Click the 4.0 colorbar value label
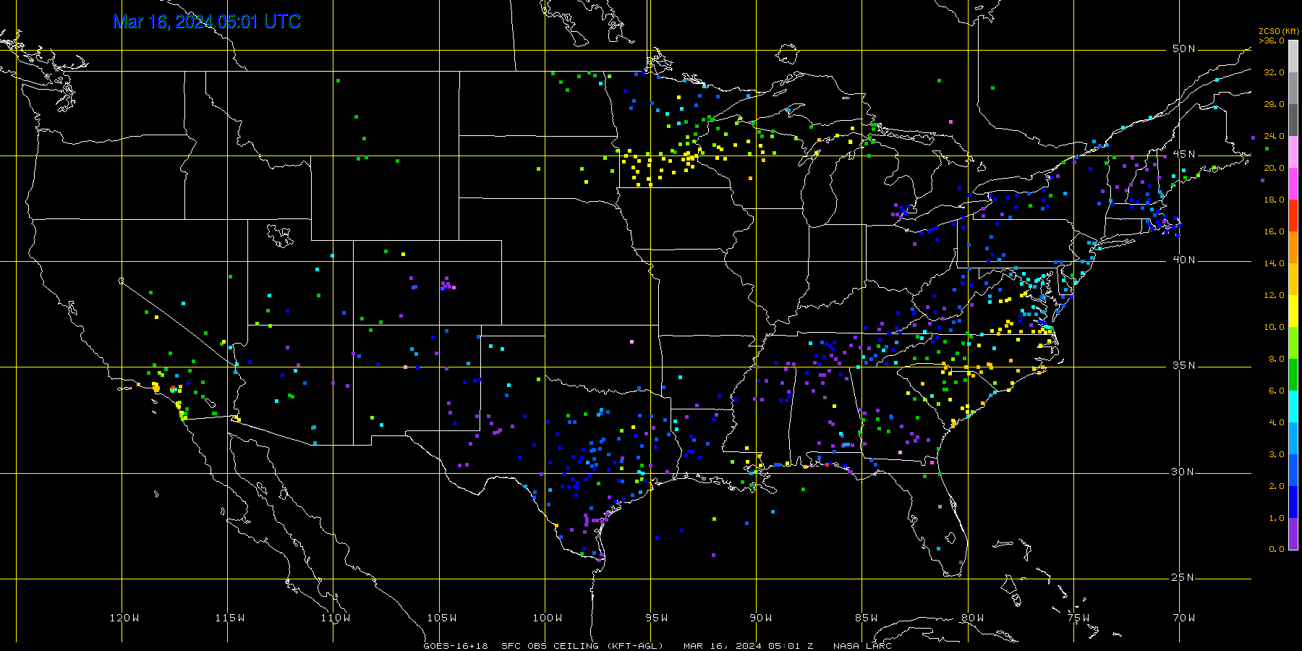 1277,422
